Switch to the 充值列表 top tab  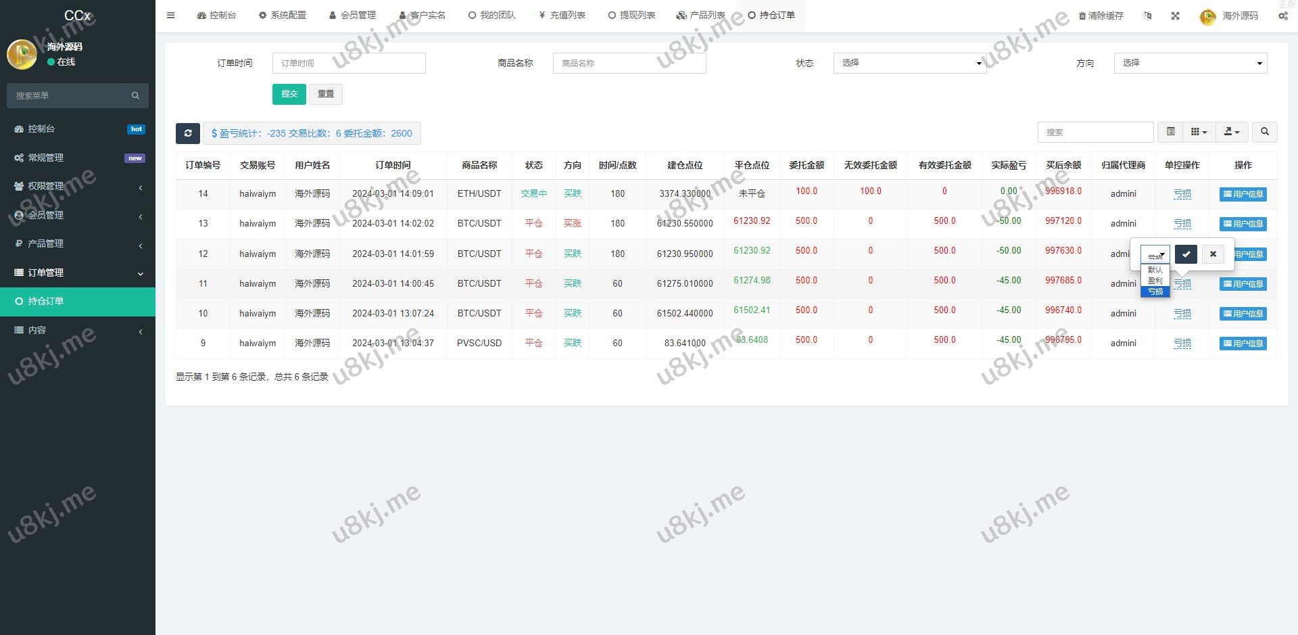coord(562,15)
